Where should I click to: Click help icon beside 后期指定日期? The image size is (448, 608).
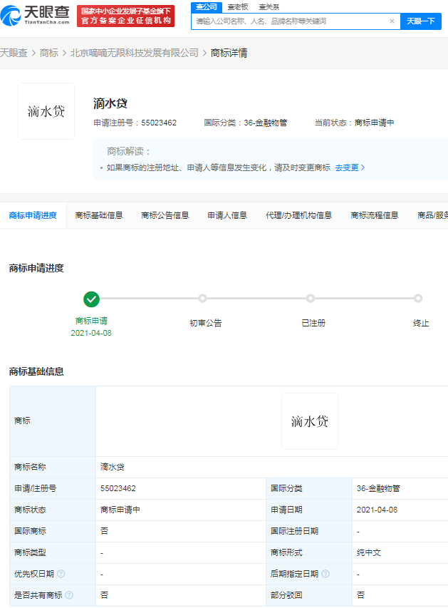(x=325, y=574)
